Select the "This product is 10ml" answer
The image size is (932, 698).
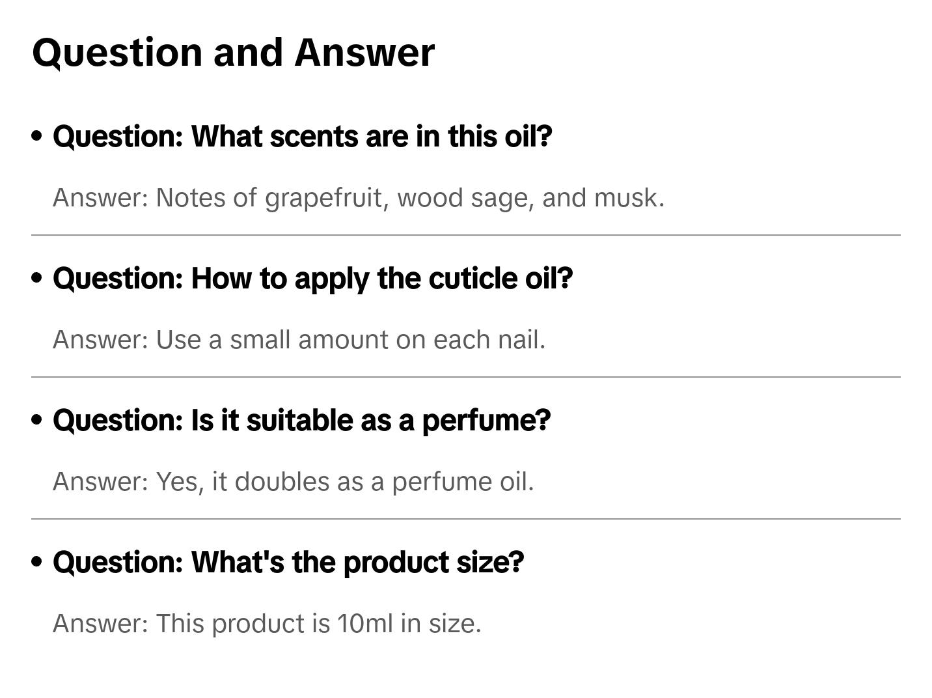(x=267, y=624)
